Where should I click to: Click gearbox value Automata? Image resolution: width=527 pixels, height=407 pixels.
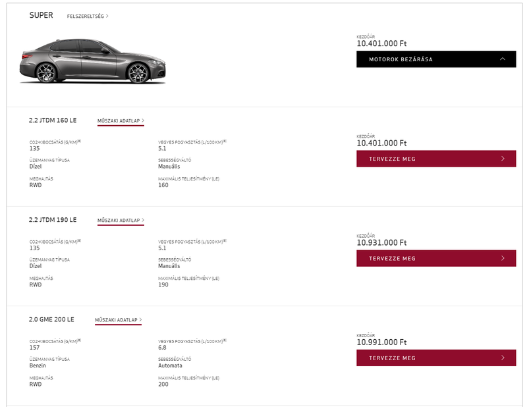click(x=170, y=366)
